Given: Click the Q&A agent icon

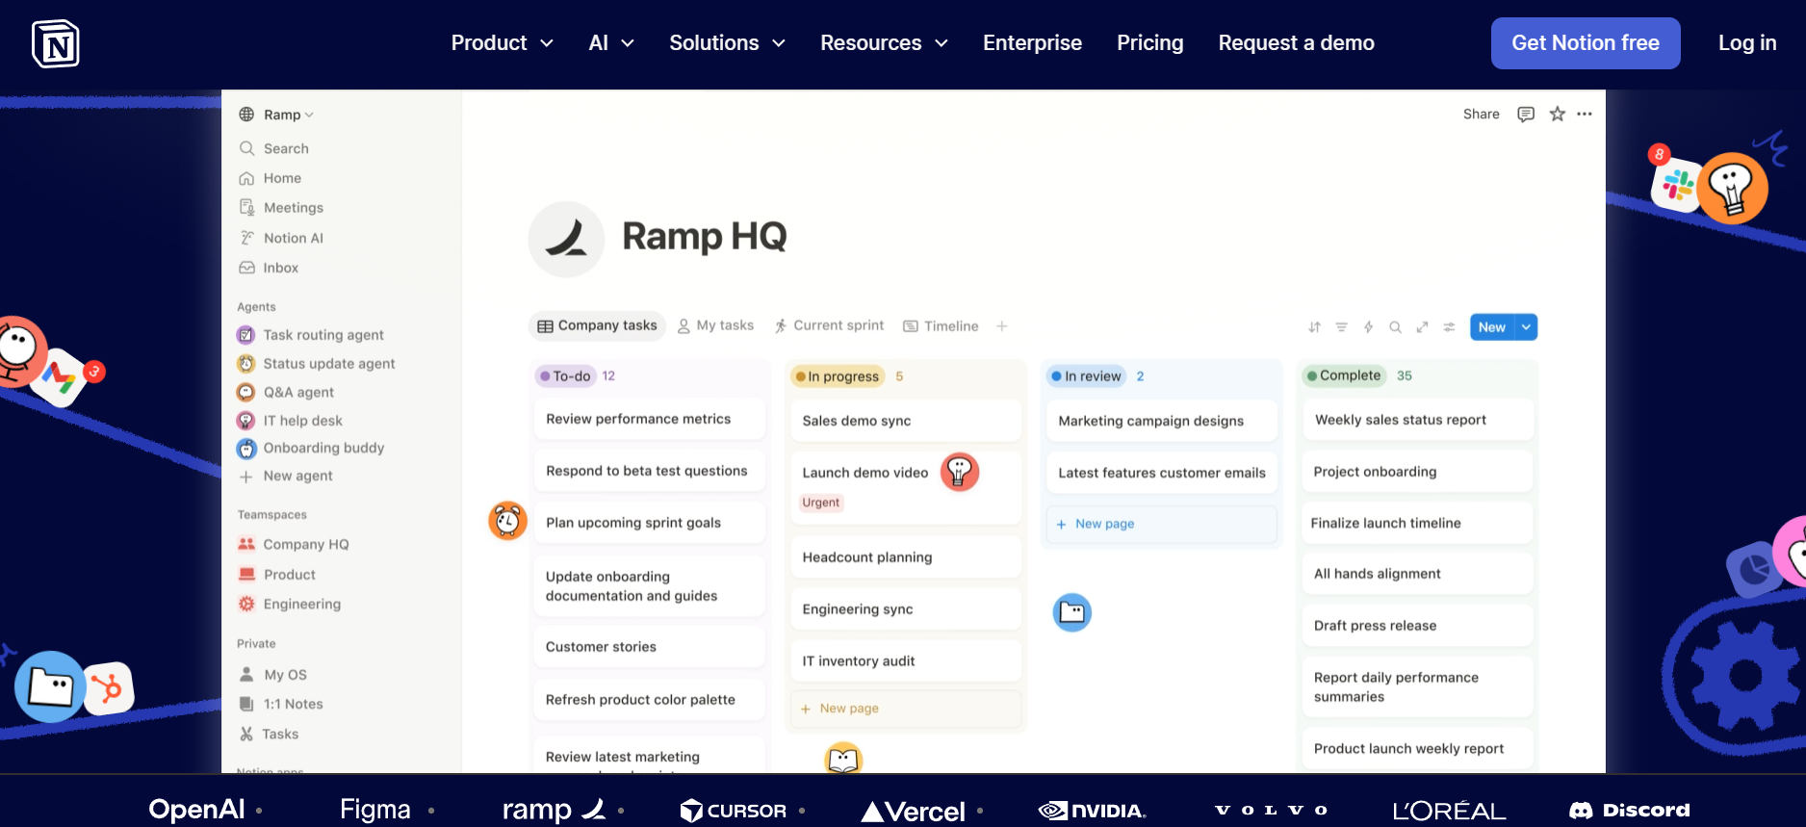Looking at the screenshot, I should pyautogui.click(x=245, y=392).
